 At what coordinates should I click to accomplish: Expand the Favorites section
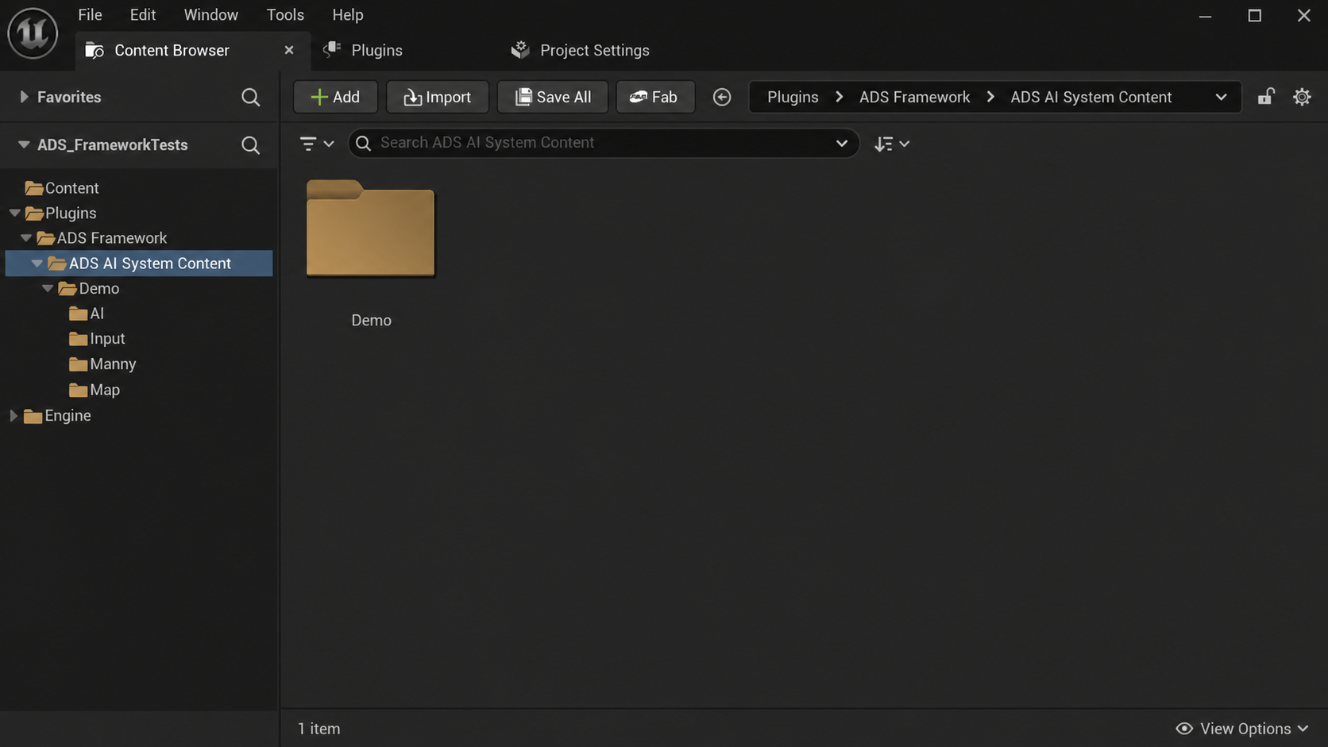tap(24, 97)
